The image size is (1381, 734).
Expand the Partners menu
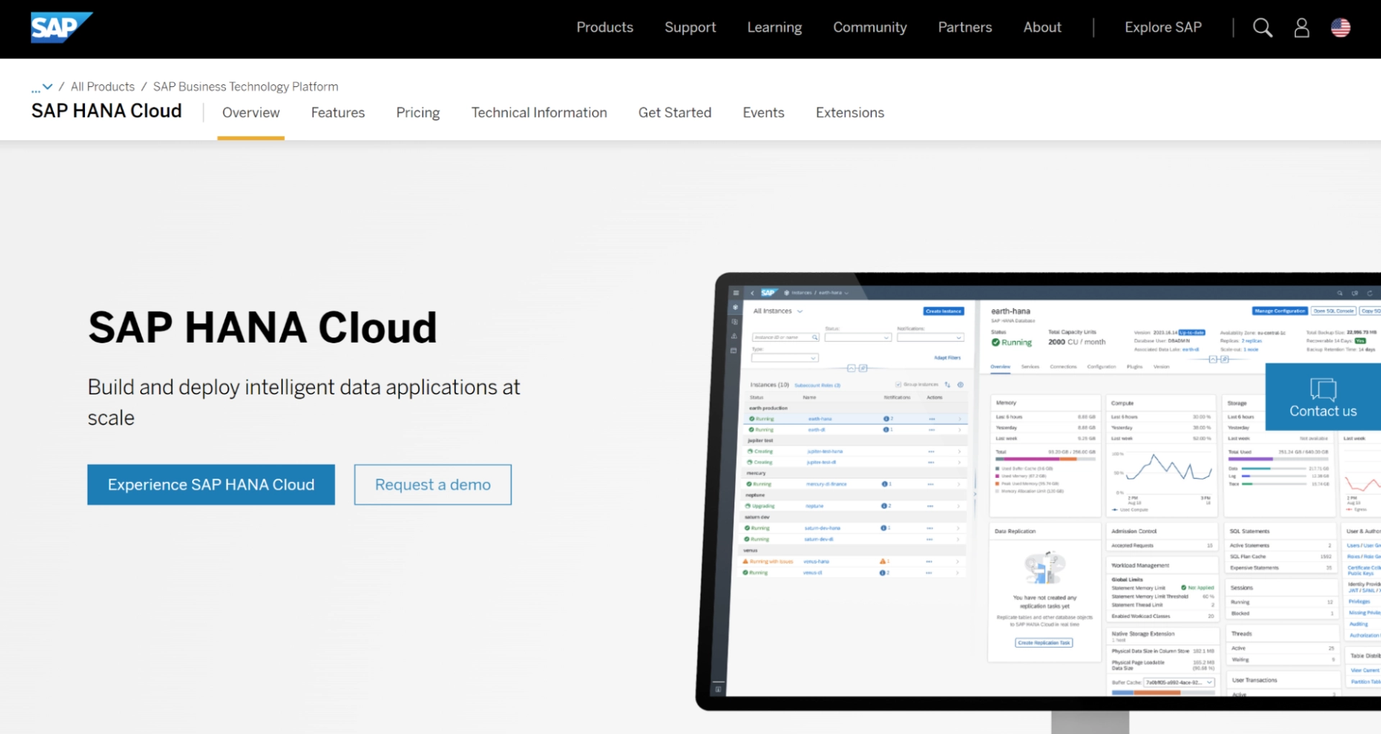(x=965, y=27)
